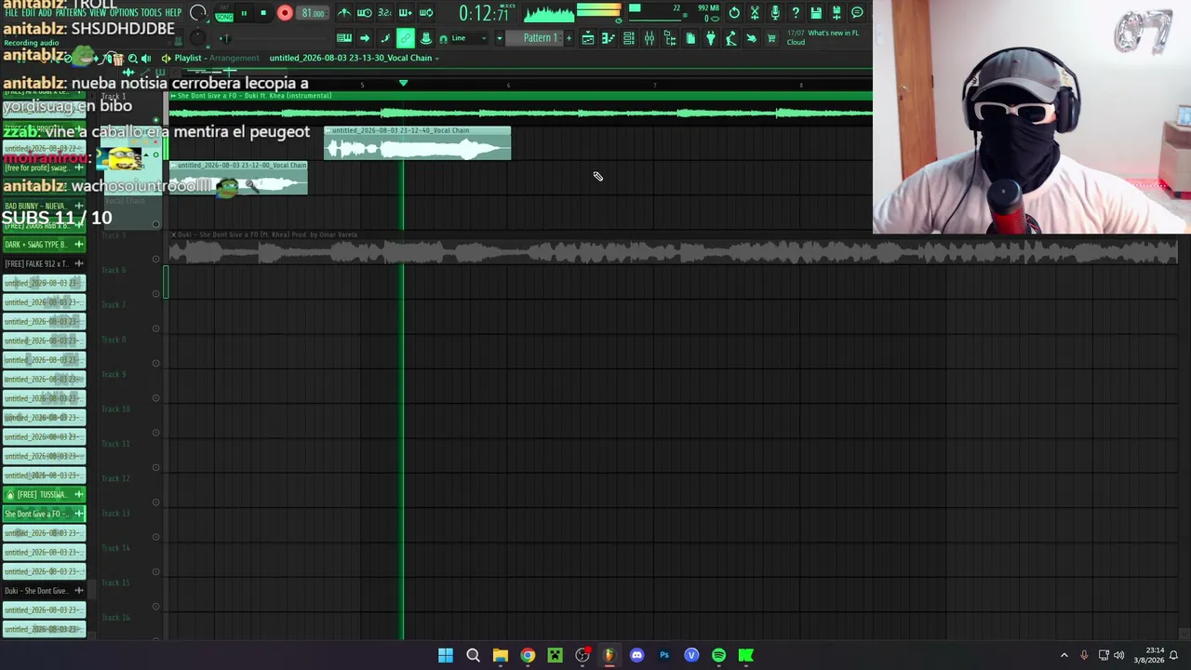Open the What's new in FL Cloud news
The width and height of the screenshot is (1191, 670).
tap(823, 37)
